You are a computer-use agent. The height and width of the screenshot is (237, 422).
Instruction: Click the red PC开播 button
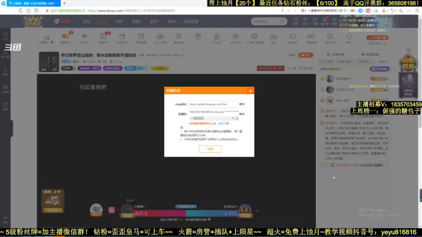click(x=378, y=37)
